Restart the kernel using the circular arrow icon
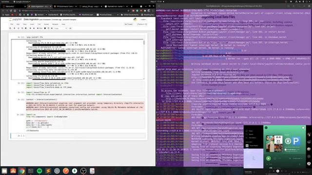This screenshot has width=312, height=175. coord(48,28)
